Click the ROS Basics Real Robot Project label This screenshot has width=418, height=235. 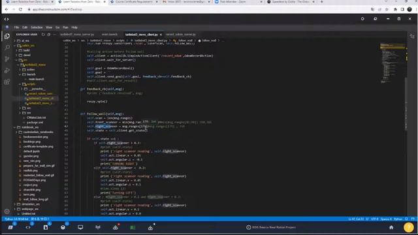[274, 227]
